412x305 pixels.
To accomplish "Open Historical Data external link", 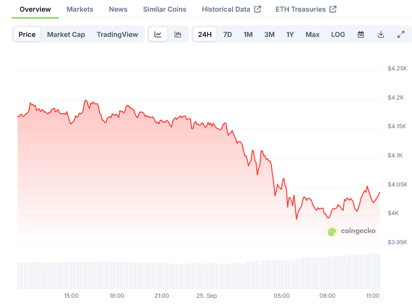I will (x=231, y=9).
